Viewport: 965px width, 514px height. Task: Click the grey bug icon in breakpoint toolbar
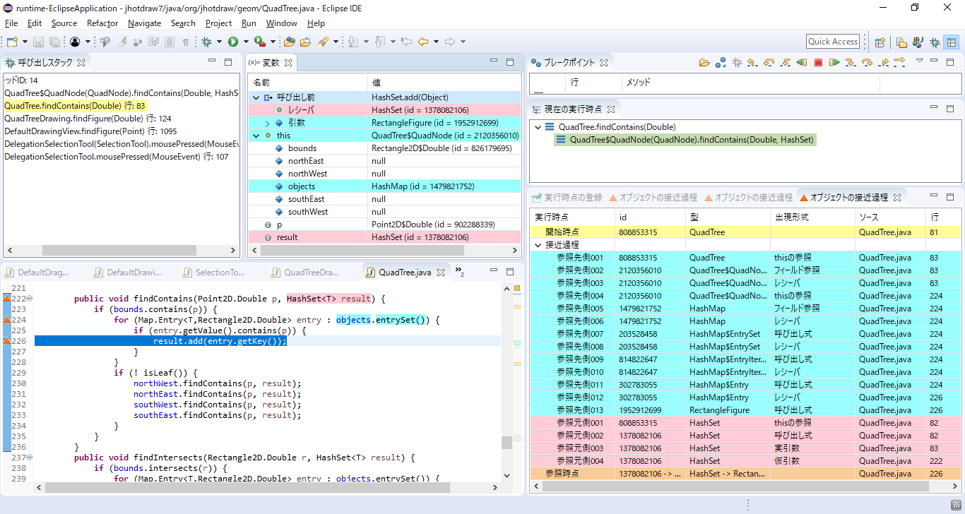[x=737, y=62]
